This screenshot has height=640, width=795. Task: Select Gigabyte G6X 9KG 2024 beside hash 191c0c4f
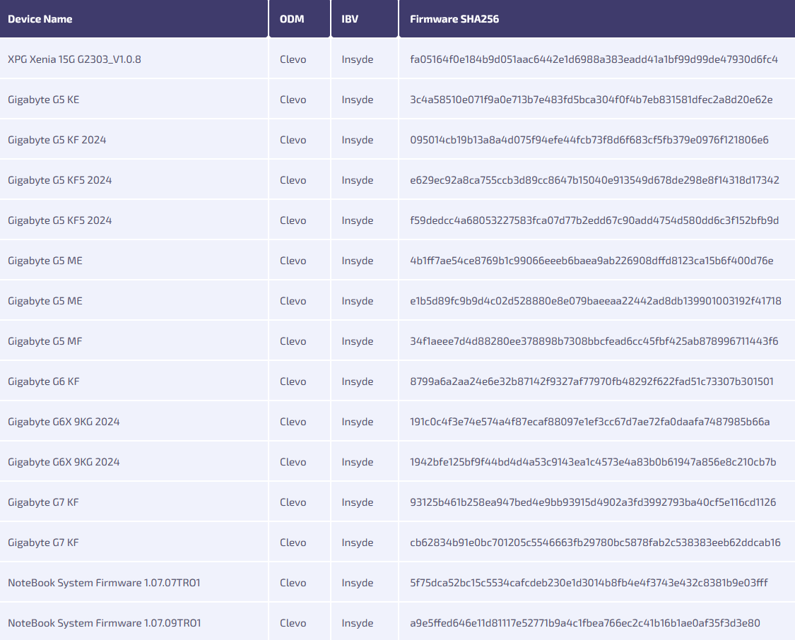pyautogui.click(x=64, y=422)
